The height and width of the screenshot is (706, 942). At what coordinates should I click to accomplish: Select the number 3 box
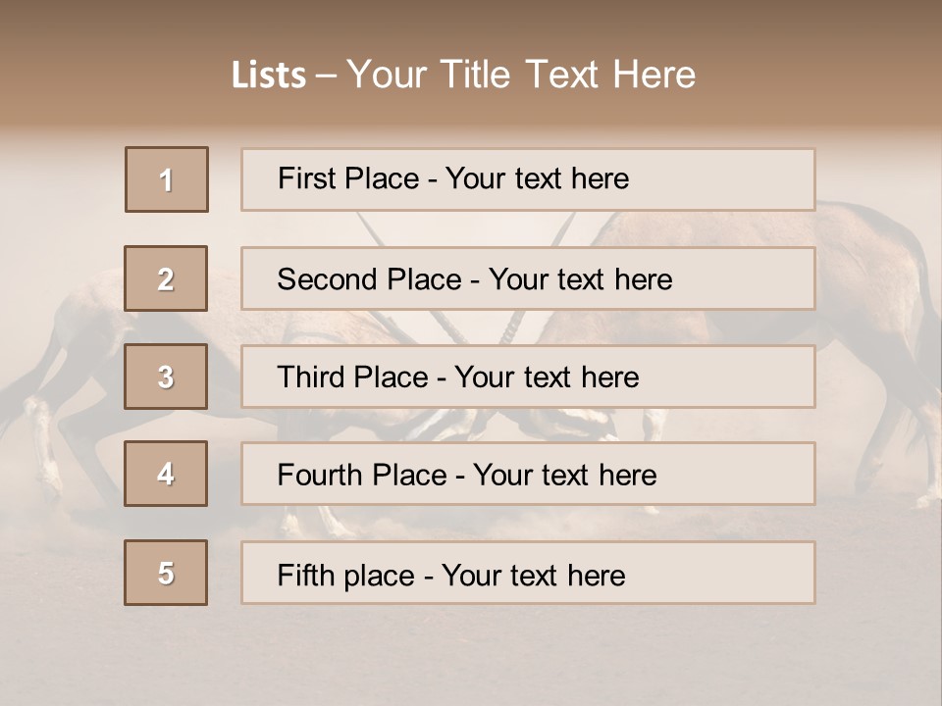click(166, 377)
